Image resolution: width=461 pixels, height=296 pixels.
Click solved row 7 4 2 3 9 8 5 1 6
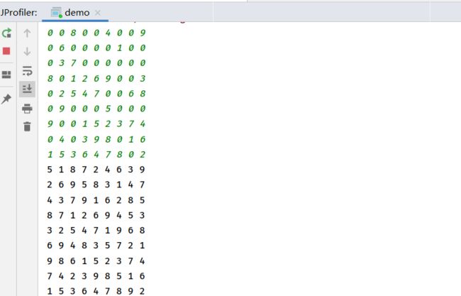(x=96, y=276)
